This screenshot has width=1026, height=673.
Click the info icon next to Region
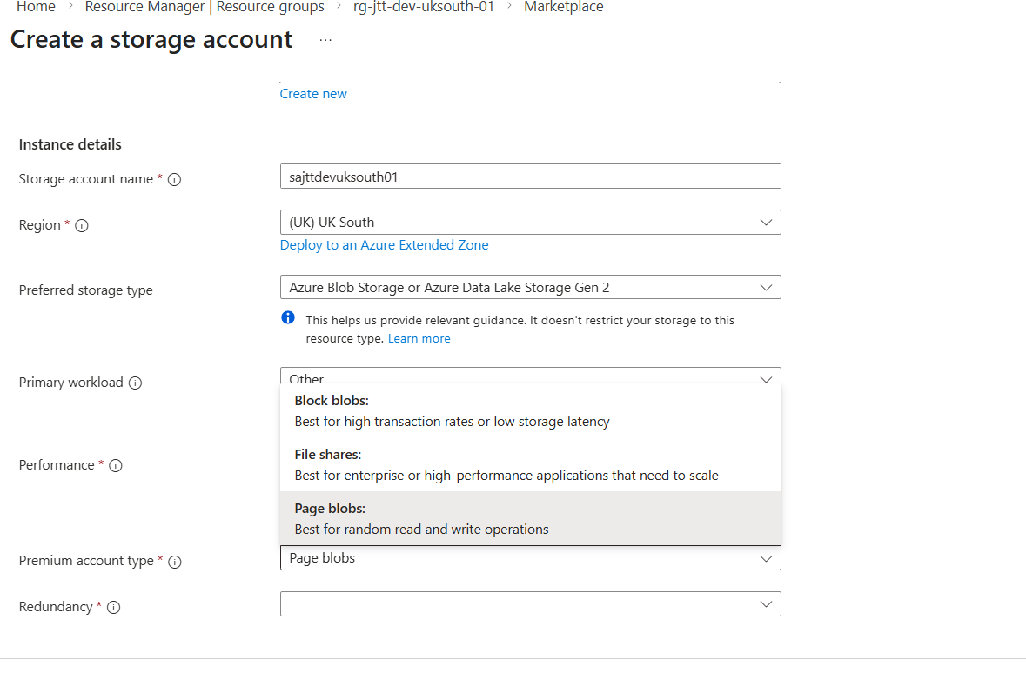tap(82, 226)
